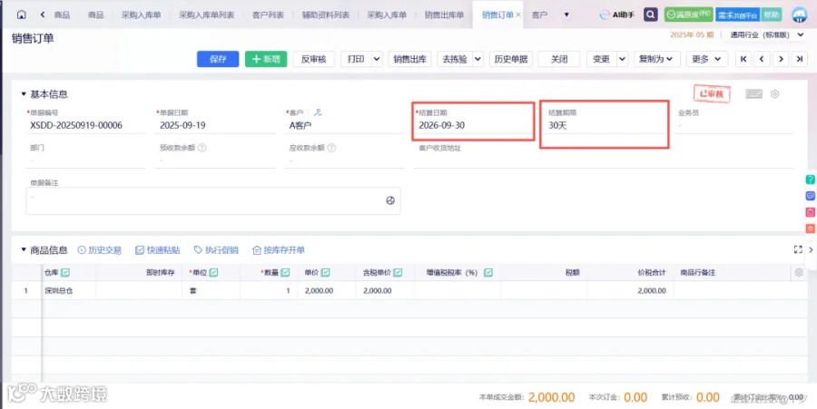Click the search magnifier icon
This screenshot has width=817, height=409.
coord(650,15)
